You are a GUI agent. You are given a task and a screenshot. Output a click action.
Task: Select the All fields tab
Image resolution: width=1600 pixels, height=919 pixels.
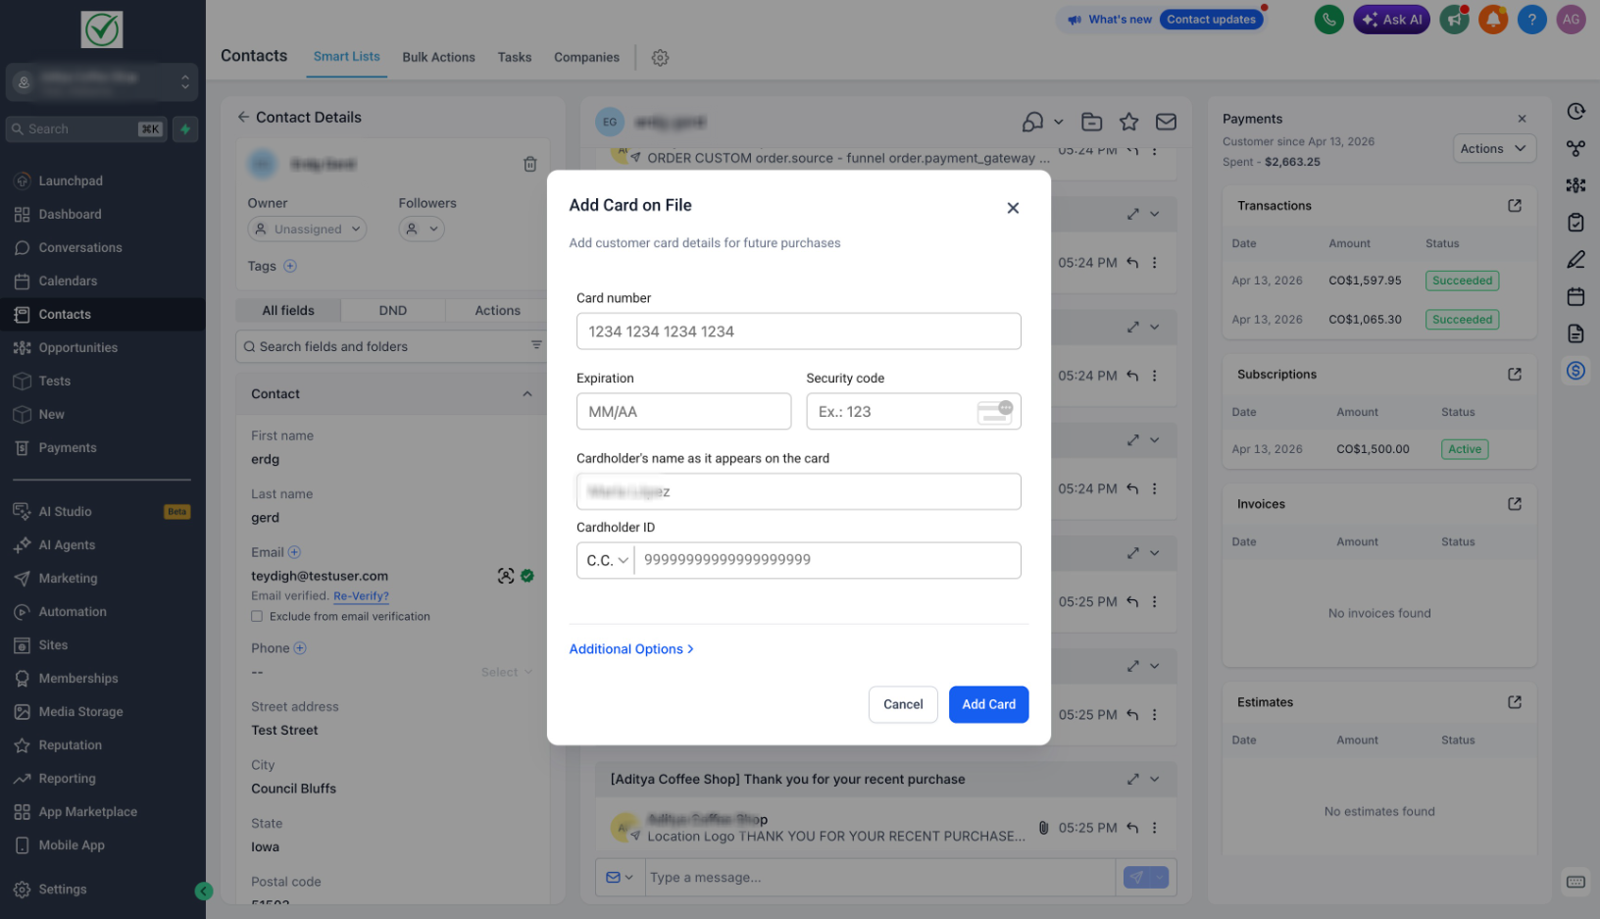pos(288,310)
